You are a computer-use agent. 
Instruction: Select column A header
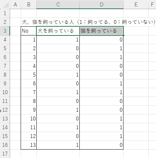[15, 5]
